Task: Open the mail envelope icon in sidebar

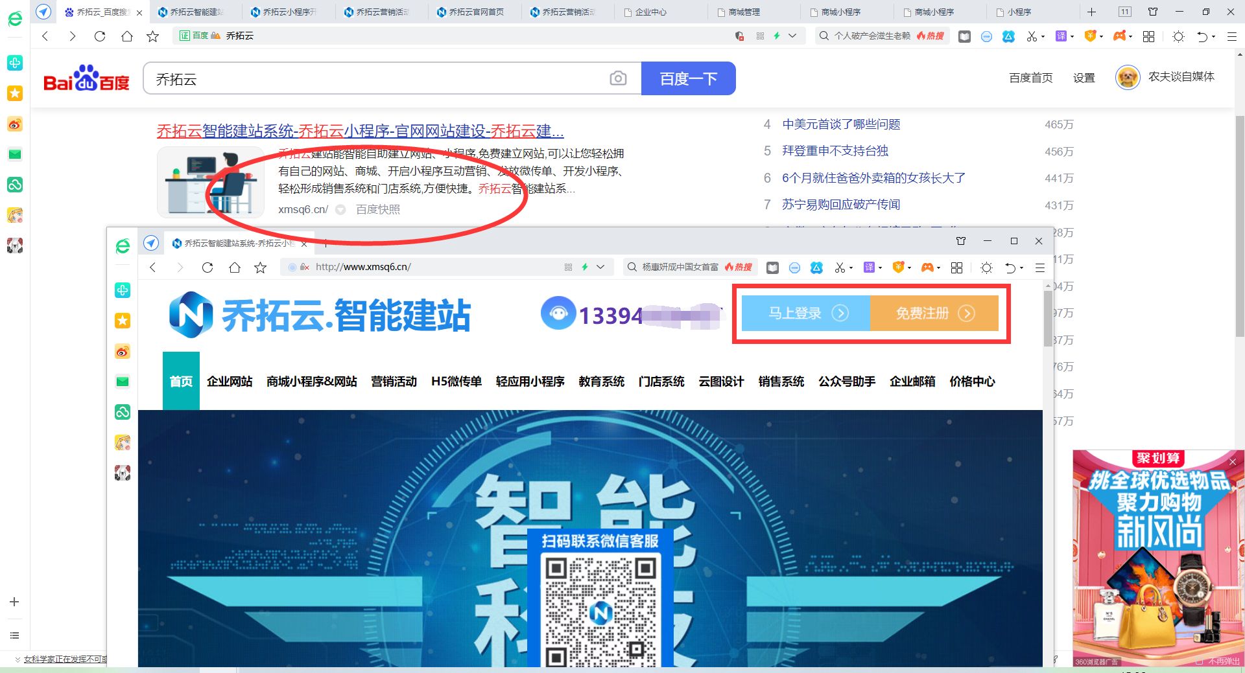Action: click(14, 154)
